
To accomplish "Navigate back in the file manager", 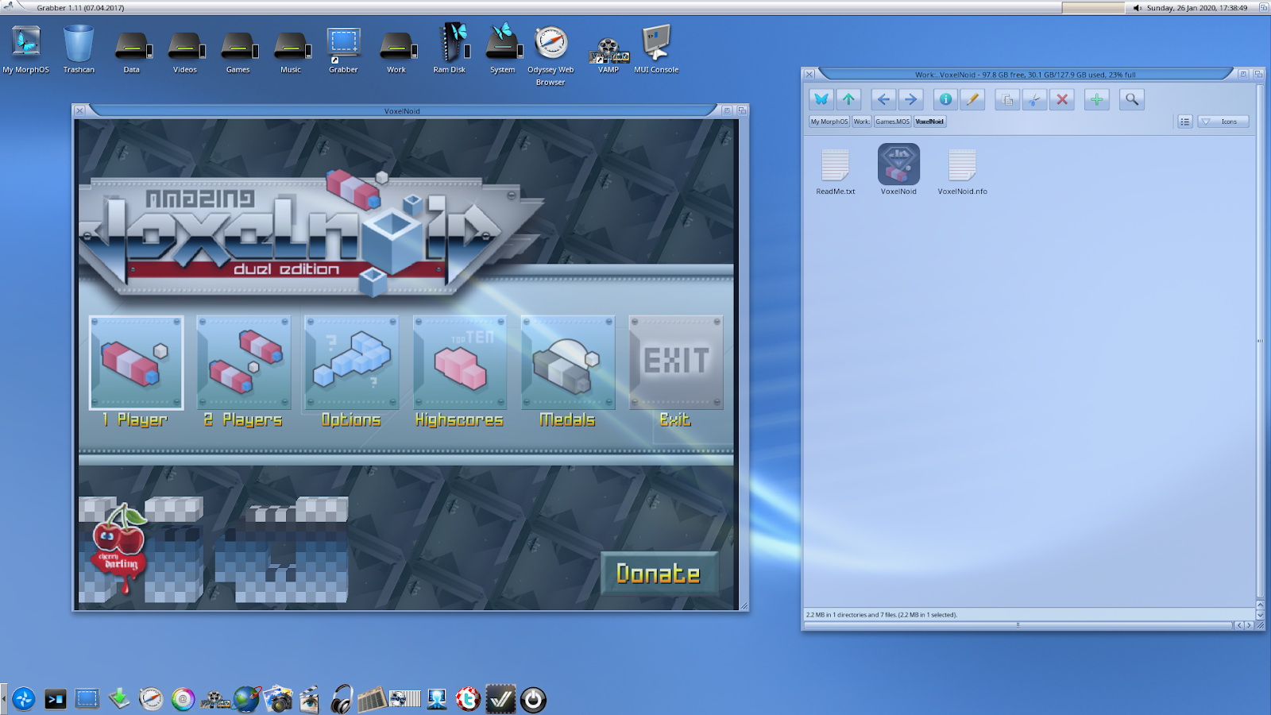I will pyautogui.click(x=883, y=99).
